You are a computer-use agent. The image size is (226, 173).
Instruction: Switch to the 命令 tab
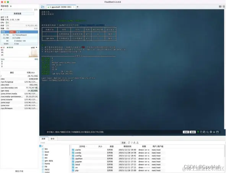tap(53, 139)
